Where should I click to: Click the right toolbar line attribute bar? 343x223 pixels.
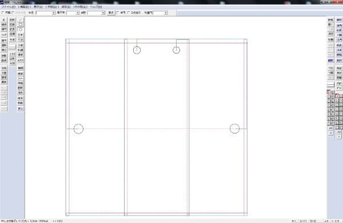tap(330, 85)
